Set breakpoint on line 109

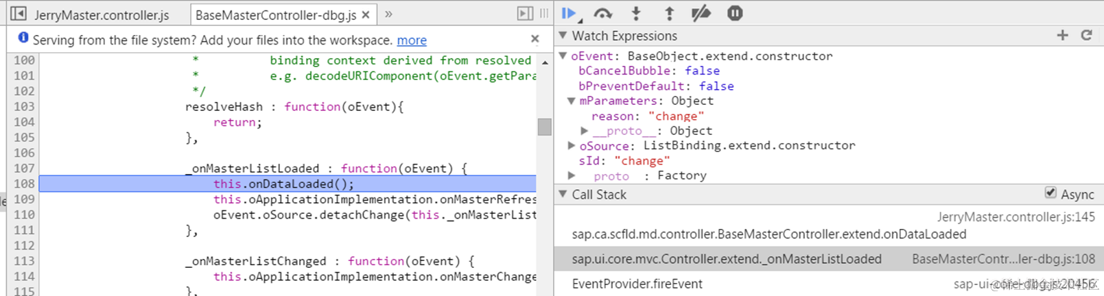(x=23, y=199)
